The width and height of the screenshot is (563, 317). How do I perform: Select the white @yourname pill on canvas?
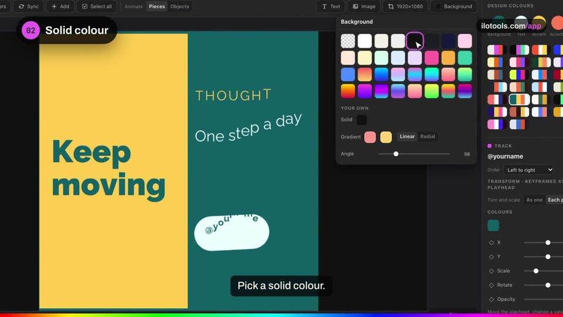(x=232, y=232)
